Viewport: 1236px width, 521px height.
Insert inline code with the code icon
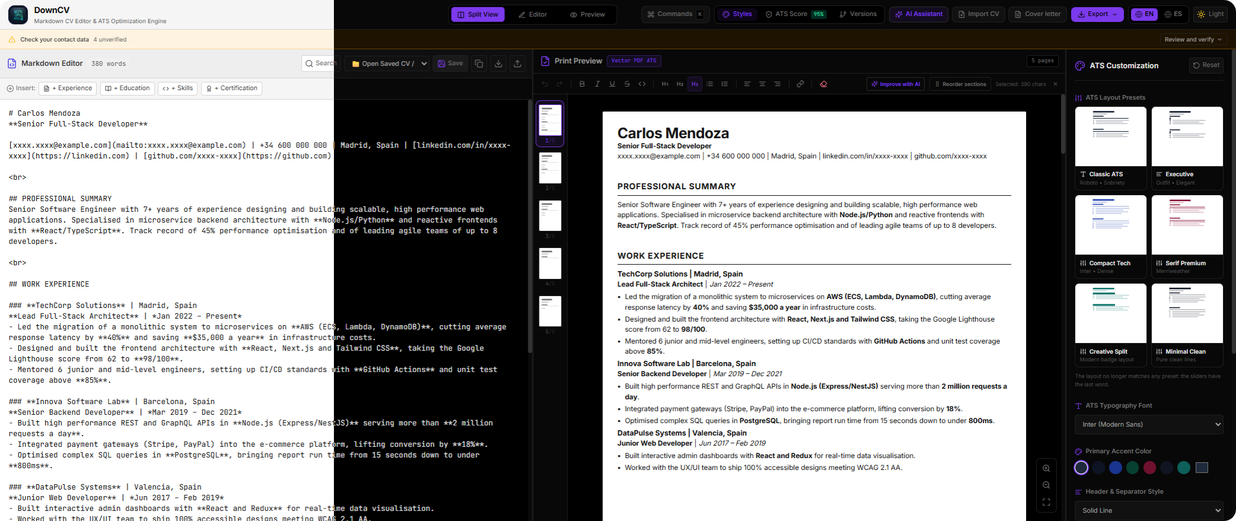[x=642, y=84]
